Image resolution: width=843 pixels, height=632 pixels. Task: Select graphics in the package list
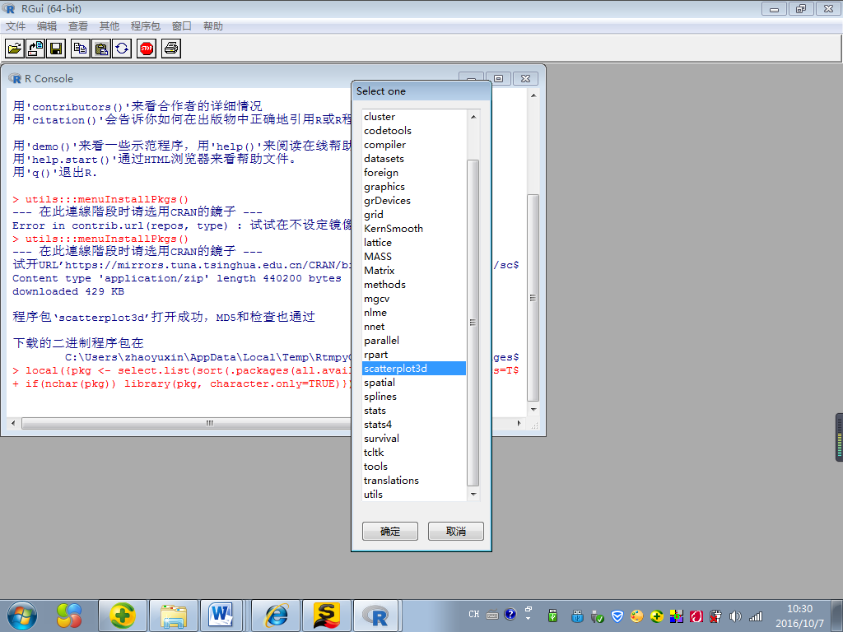414,187
